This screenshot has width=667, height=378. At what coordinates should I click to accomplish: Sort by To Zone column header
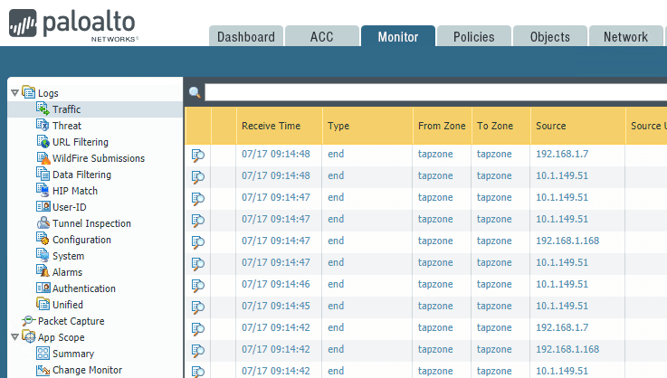pyautogui.click(x=500, y=126)
